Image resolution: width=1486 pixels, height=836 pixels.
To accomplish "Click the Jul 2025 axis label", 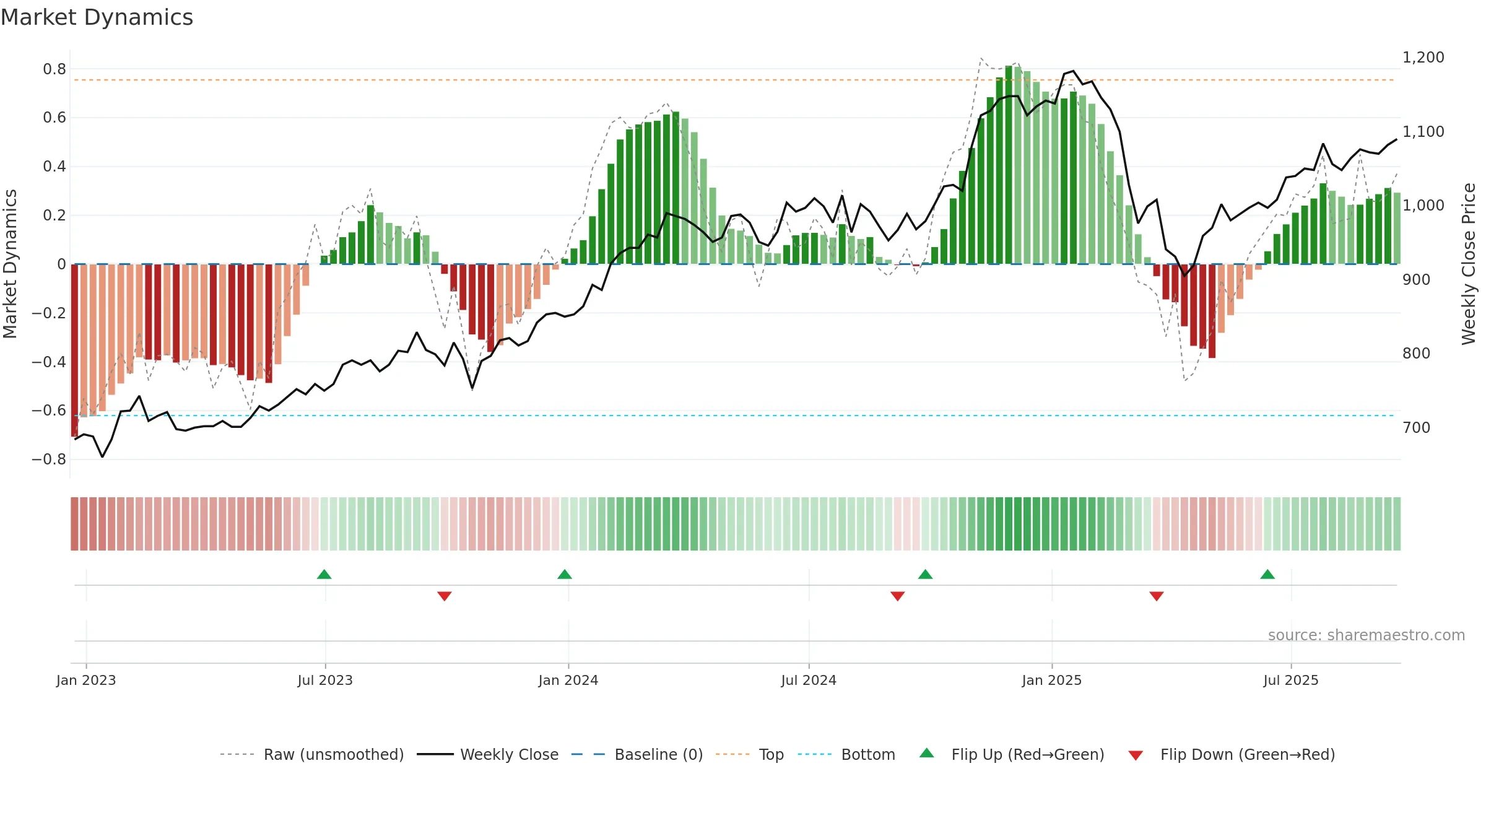I will [1291, 680].
